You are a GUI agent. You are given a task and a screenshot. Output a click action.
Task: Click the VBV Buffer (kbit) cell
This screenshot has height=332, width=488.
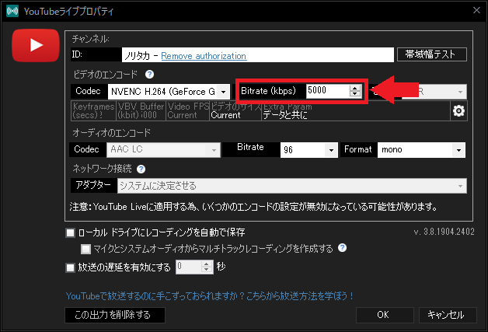click(141, 111)
